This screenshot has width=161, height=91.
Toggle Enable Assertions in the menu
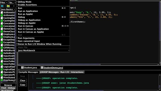pyautogui.click(x=43, y=5)
